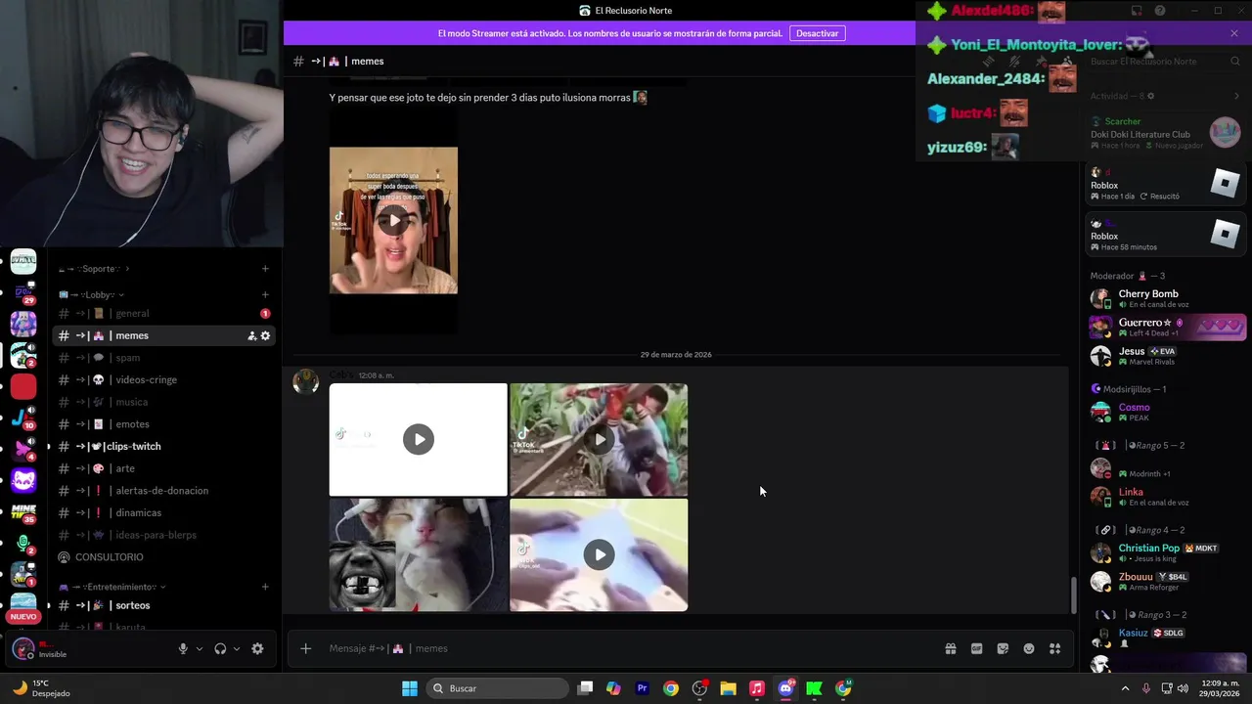Open the sorteos channel

point(164,605)
